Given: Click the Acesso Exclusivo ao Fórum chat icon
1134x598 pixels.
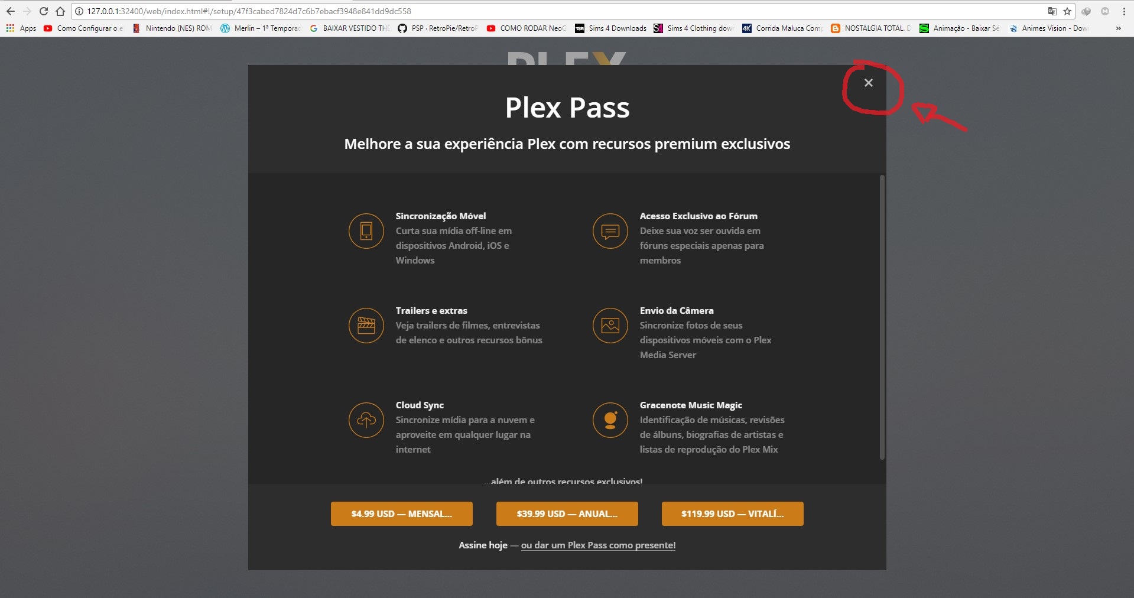Looking at the screenshot, I should click(x=610, y=231).
